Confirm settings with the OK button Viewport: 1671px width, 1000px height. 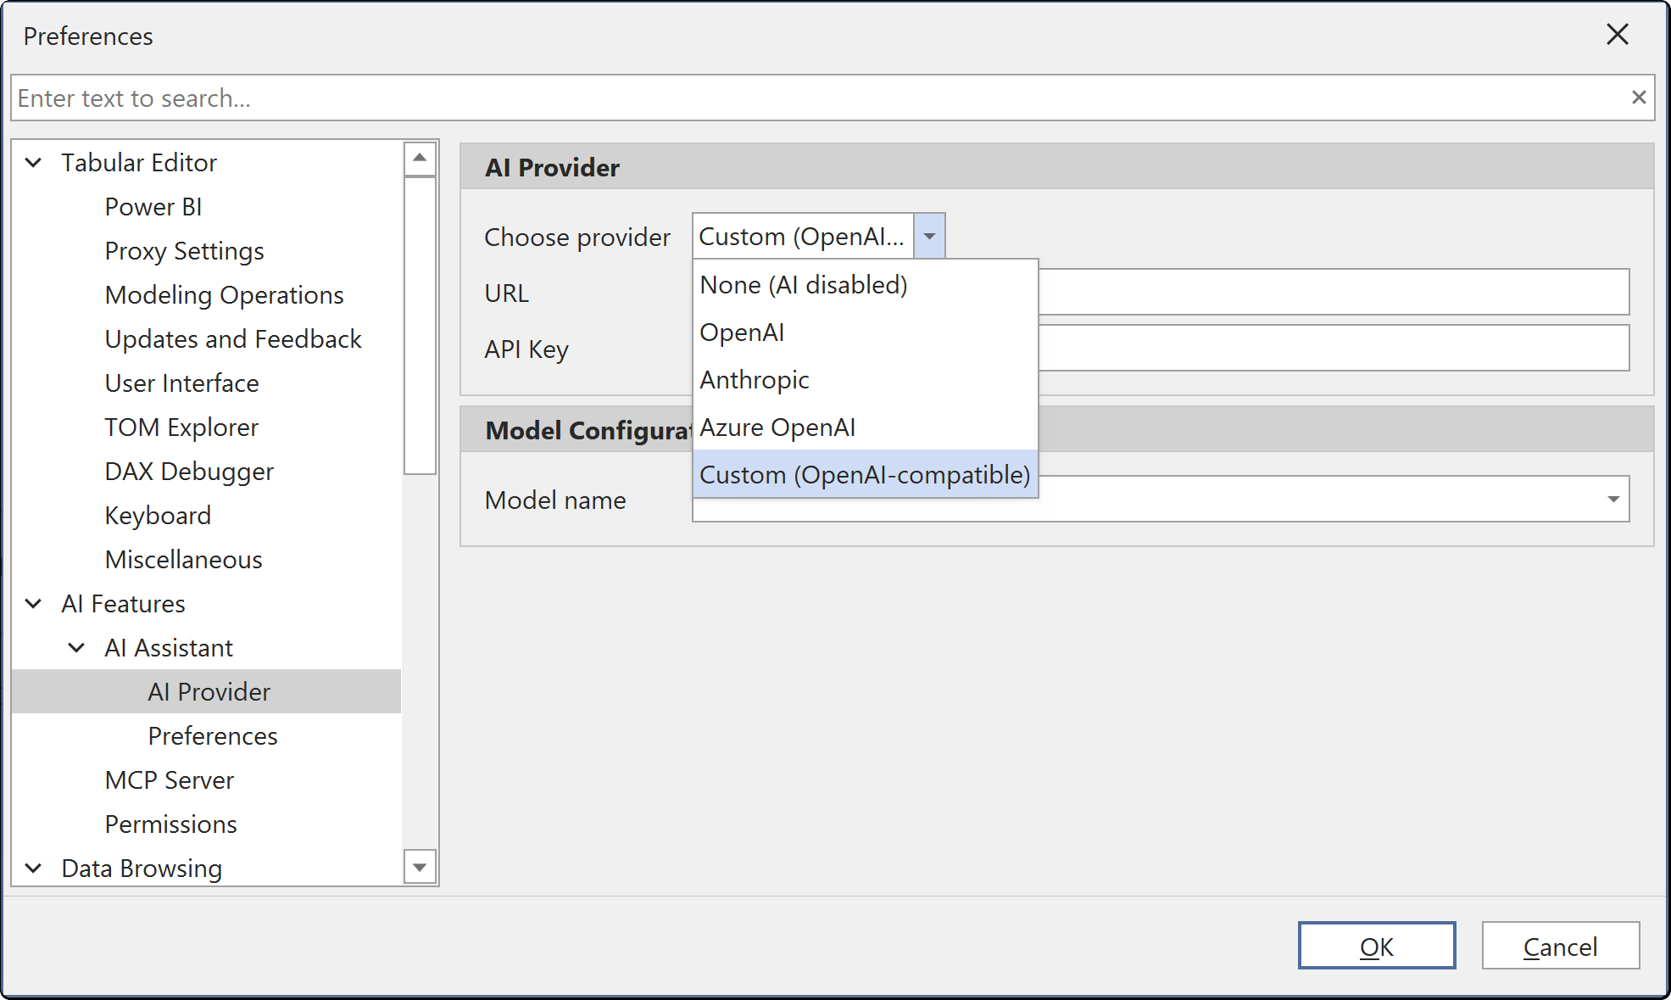pyautogui.click(x=1376, y=946)
